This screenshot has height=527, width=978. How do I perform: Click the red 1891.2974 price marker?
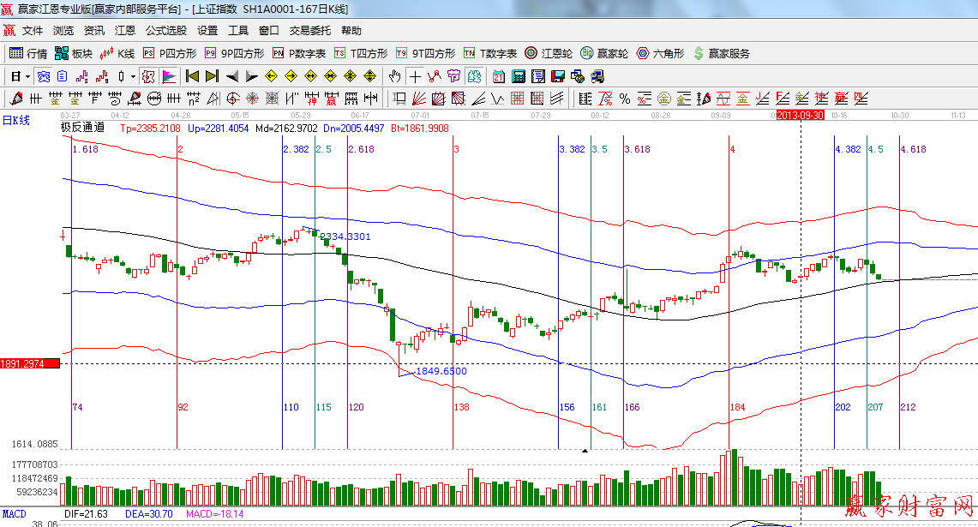[x=30, y=363]
